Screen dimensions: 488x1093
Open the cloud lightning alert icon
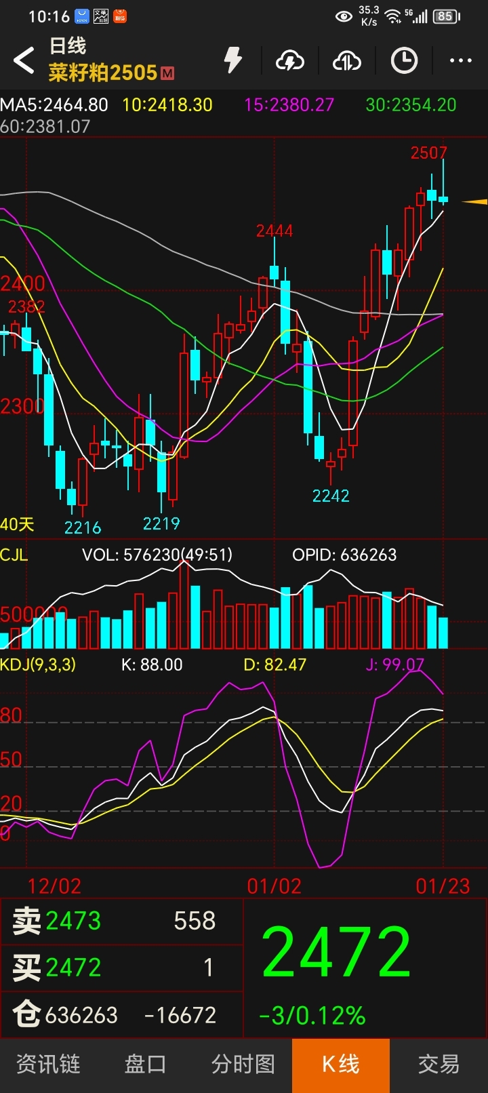[290, 61]
